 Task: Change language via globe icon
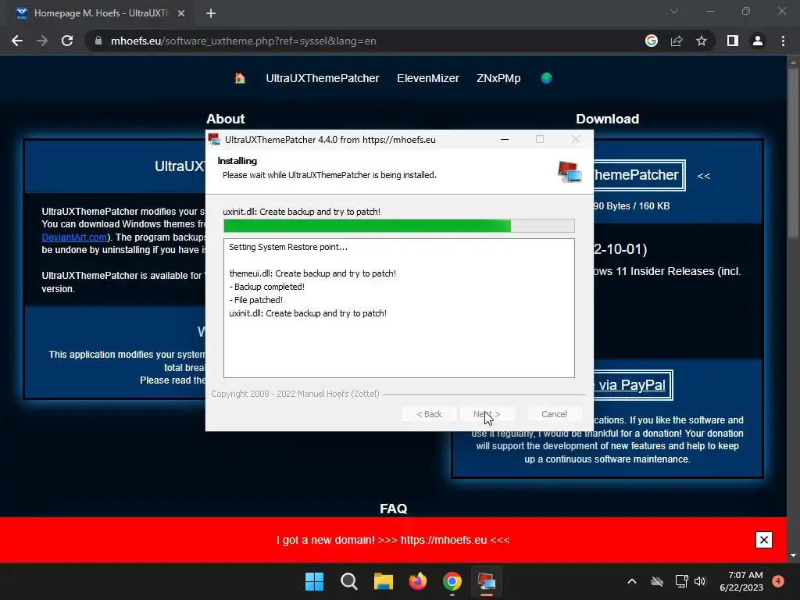546,78
